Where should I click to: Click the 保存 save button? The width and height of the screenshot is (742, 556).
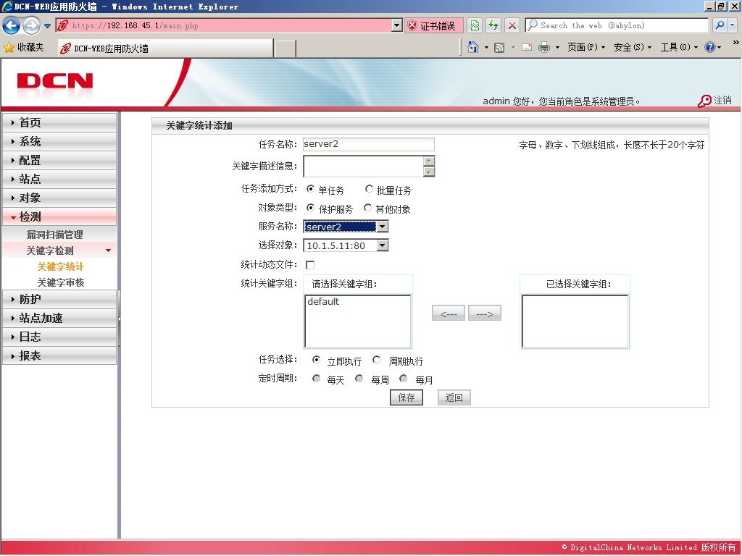407,397
